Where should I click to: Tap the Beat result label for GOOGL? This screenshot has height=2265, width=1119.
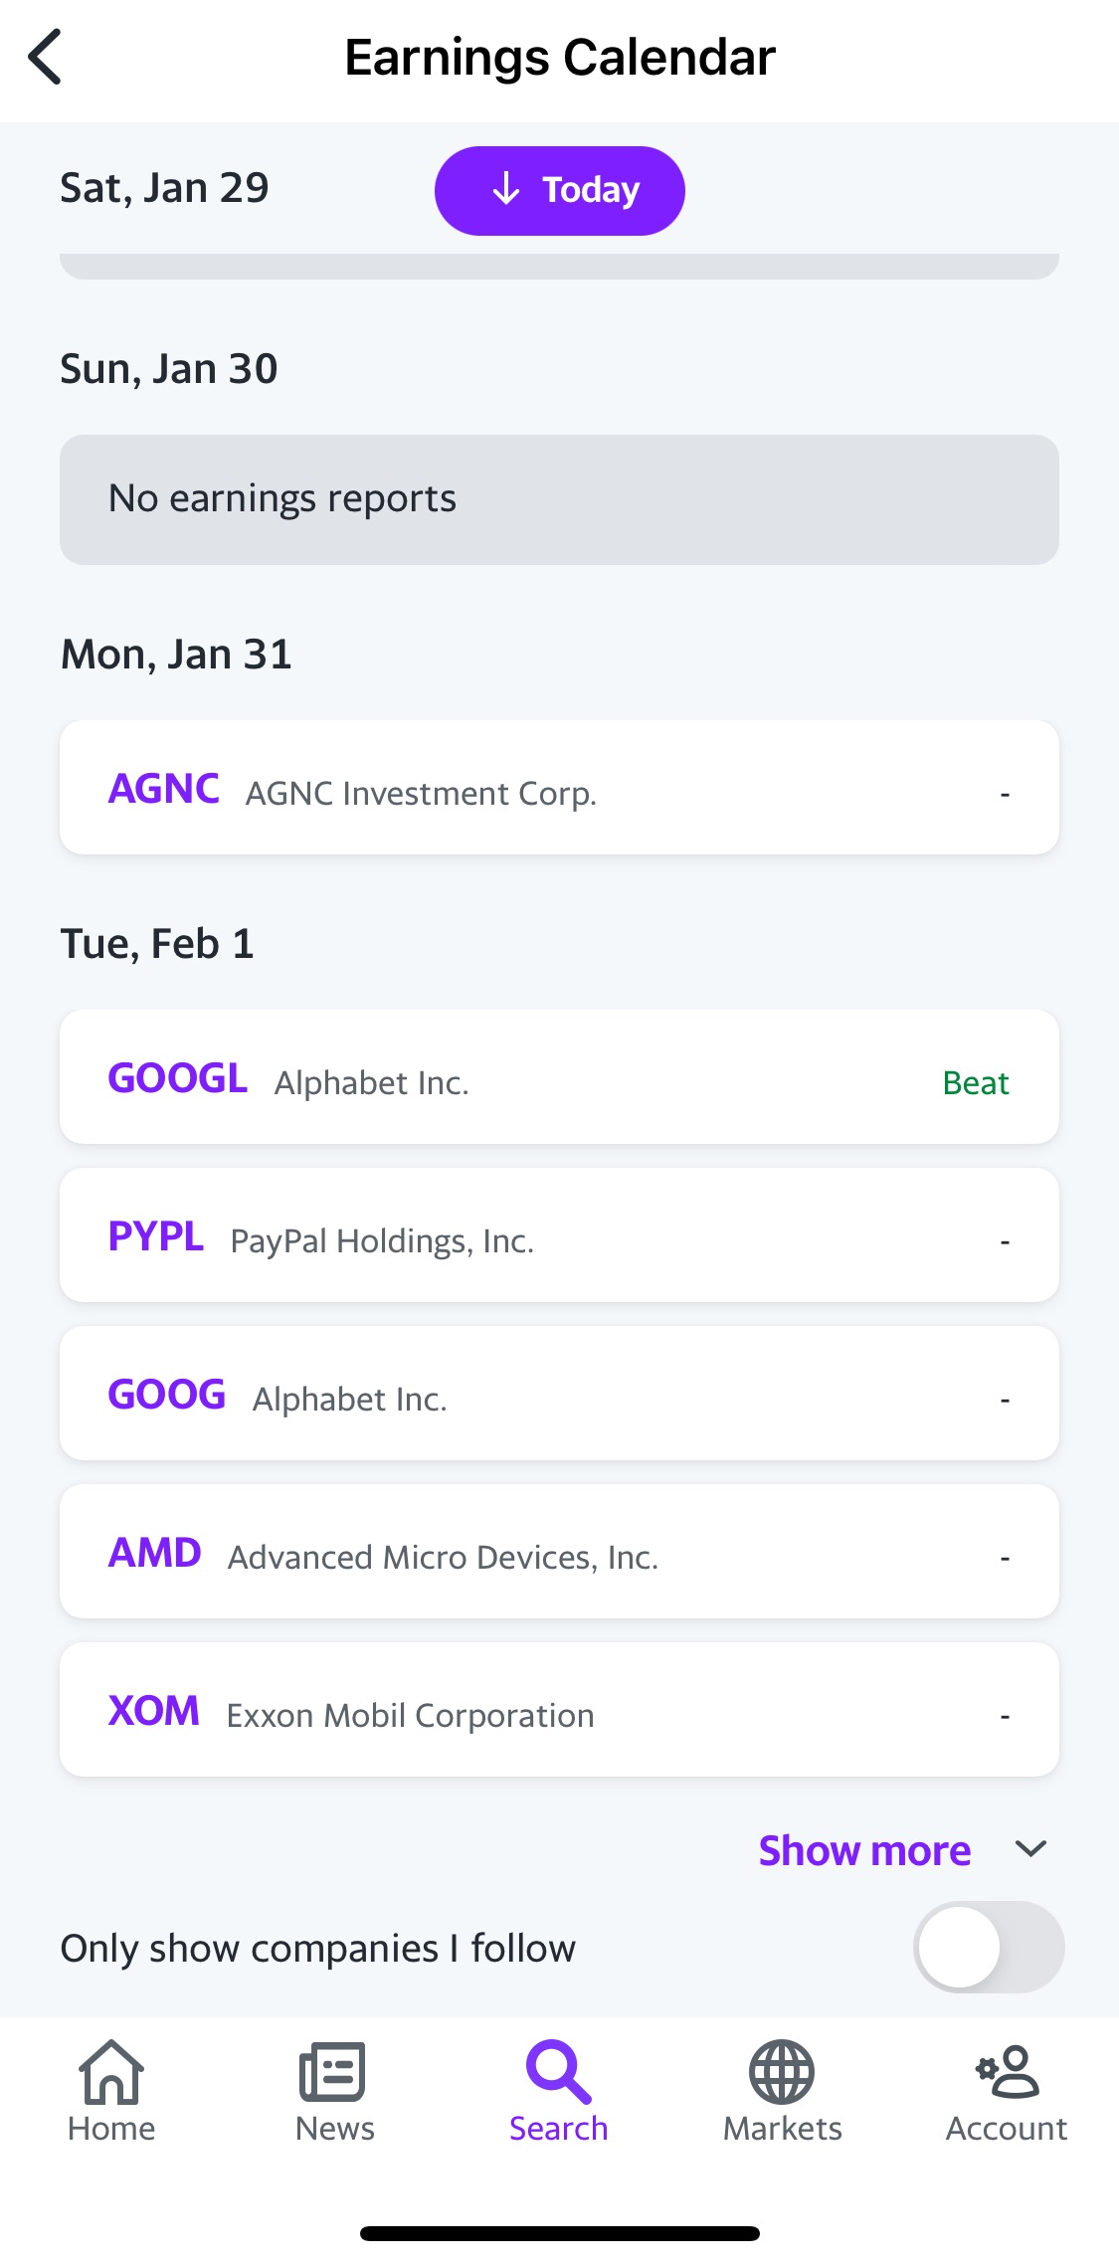coord(975,1082)
